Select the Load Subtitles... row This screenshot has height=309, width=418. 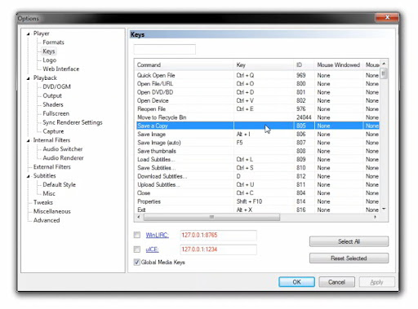(257, 160)
